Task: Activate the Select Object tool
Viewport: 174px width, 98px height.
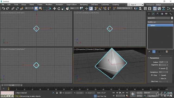Action: [36, 8]
